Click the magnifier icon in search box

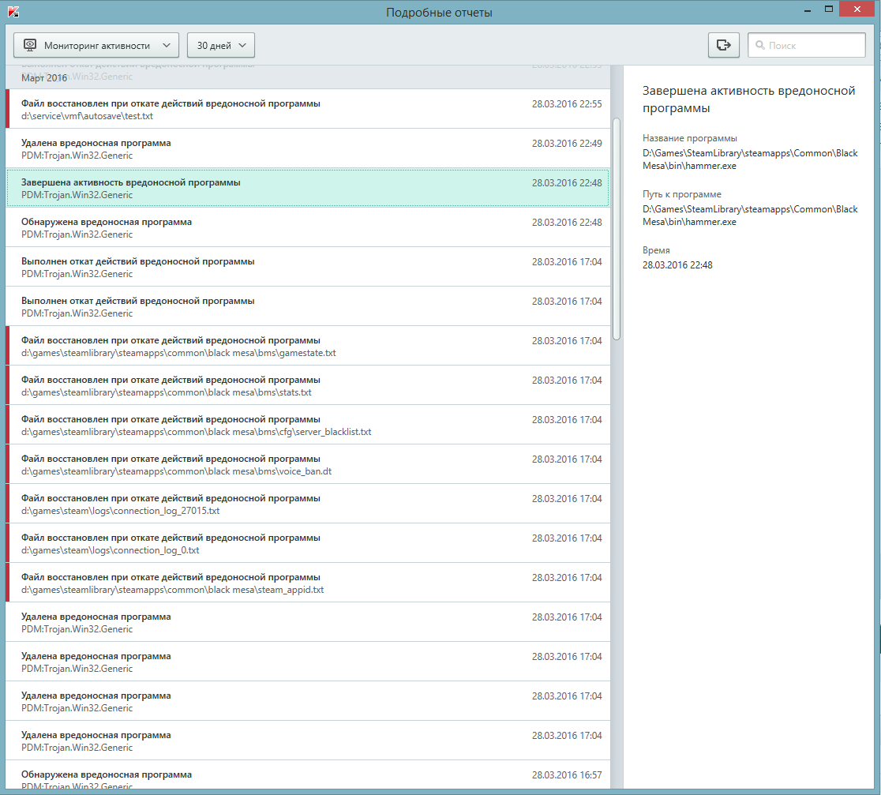(759, 46)
